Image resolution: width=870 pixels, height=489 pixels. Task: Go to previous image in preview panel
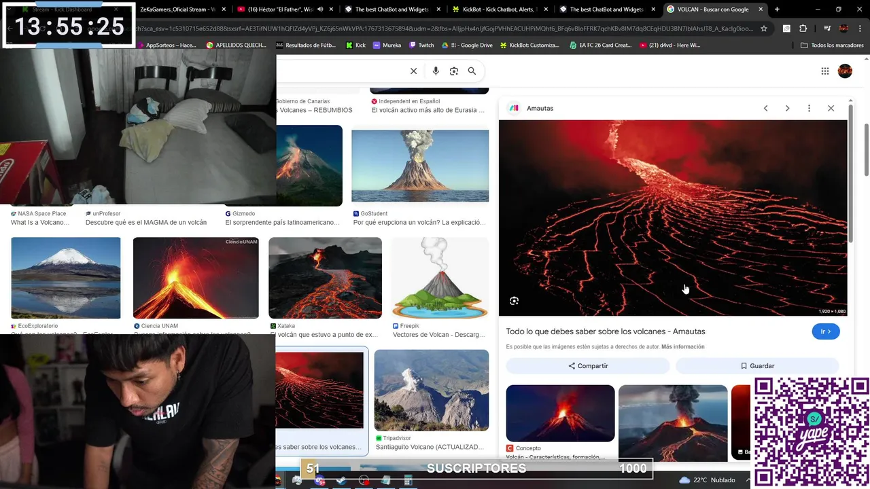765,108
